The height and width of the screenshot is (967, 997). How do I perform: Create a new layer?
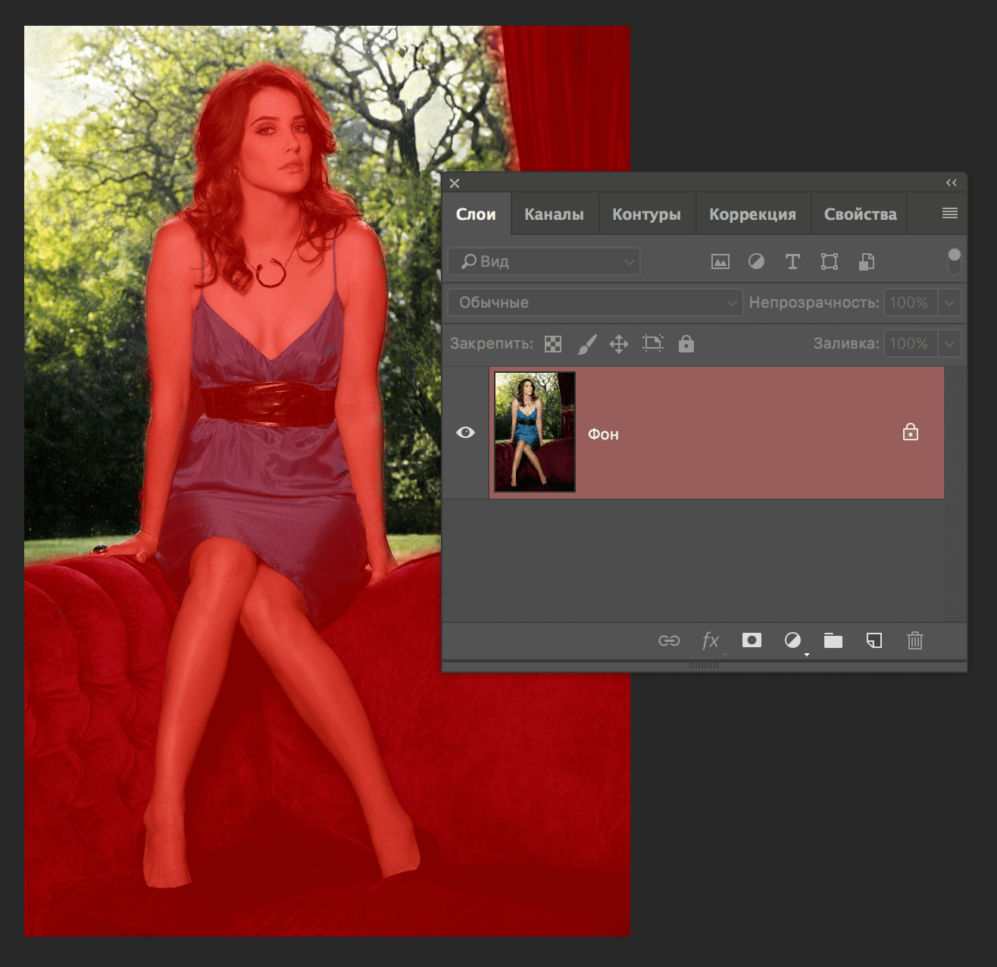874,640
